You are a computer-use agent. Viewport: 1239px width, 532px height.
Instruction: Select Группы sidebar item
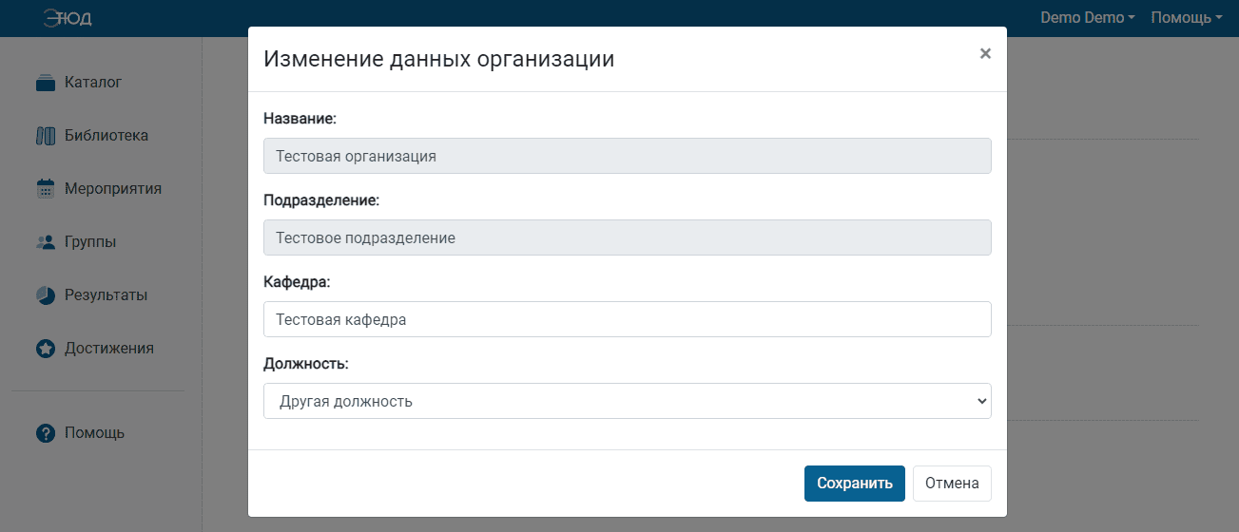[x=90, y=242]
